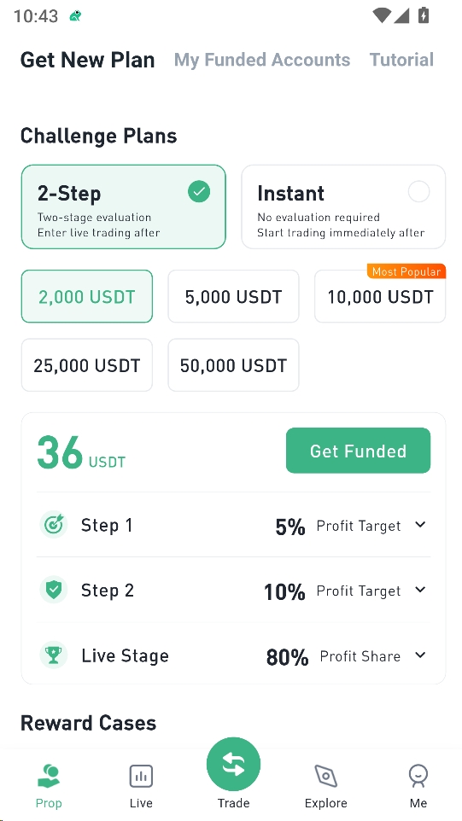The width and height of the screenshot is (462, 821).
Task: Expand Step 2 Profit Target chevron
Action: click(420, 590)
